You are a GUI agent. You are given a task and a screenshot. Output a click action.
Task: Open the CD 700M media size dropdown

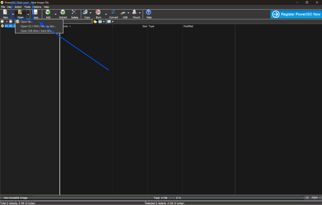tap(313, 198)
